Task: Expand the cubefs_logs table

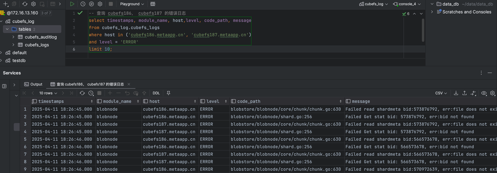Action: pyautogui.click(x=14, y=45)
